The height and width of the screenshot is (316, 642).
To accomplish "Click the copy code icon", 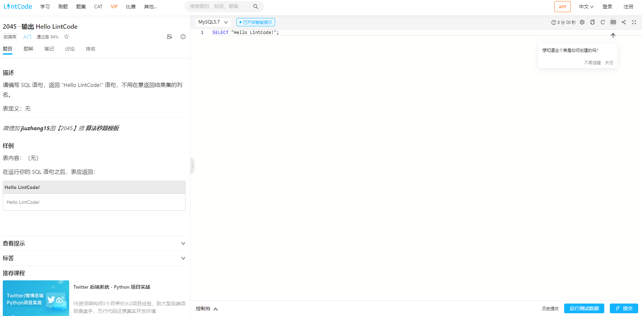I will [593, 22].
